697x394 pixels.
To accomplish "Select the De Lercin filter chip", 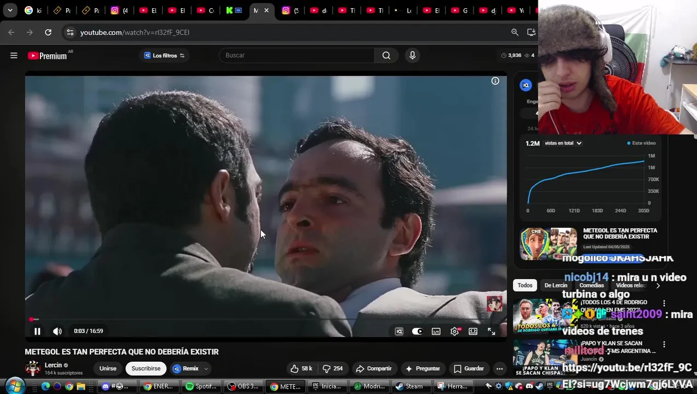I will [556, 285].
